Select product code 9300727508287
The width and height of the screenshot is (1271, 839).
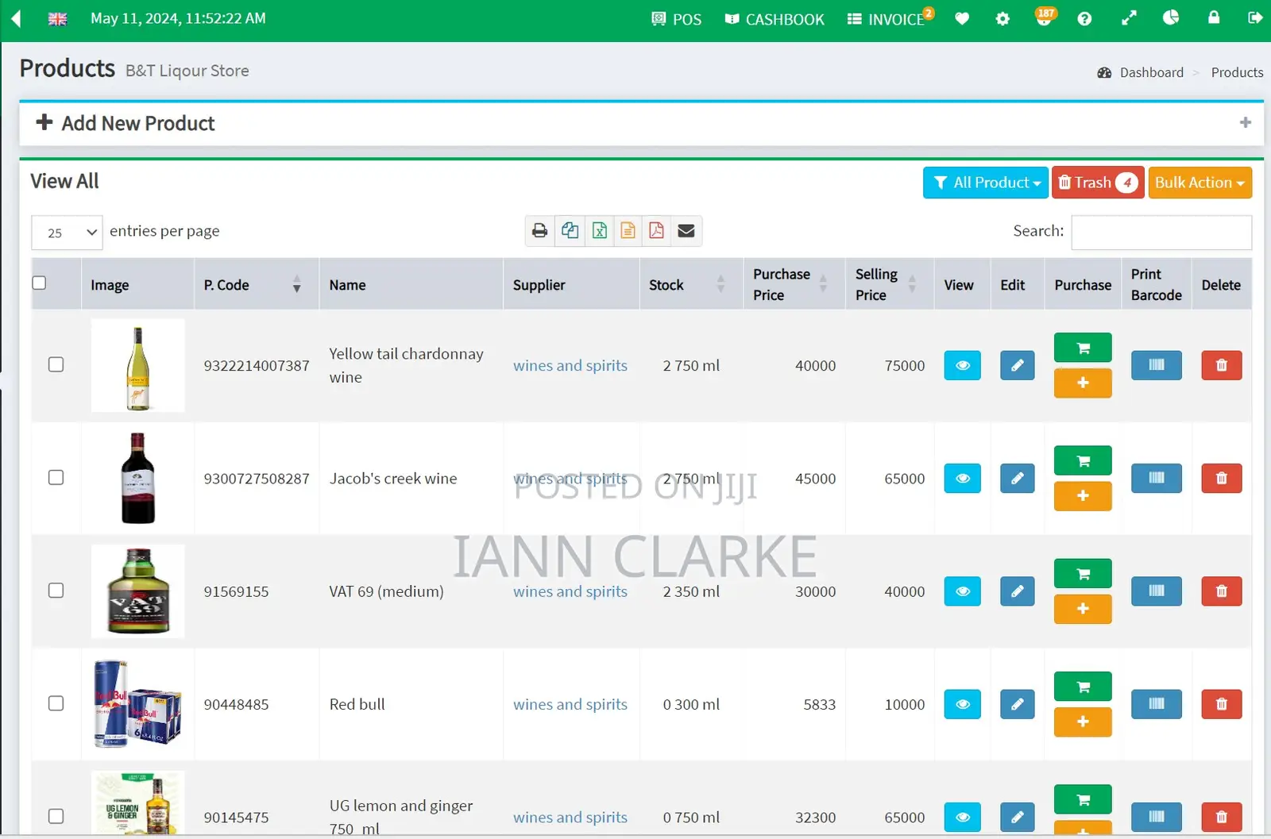[x=257, y=479]
